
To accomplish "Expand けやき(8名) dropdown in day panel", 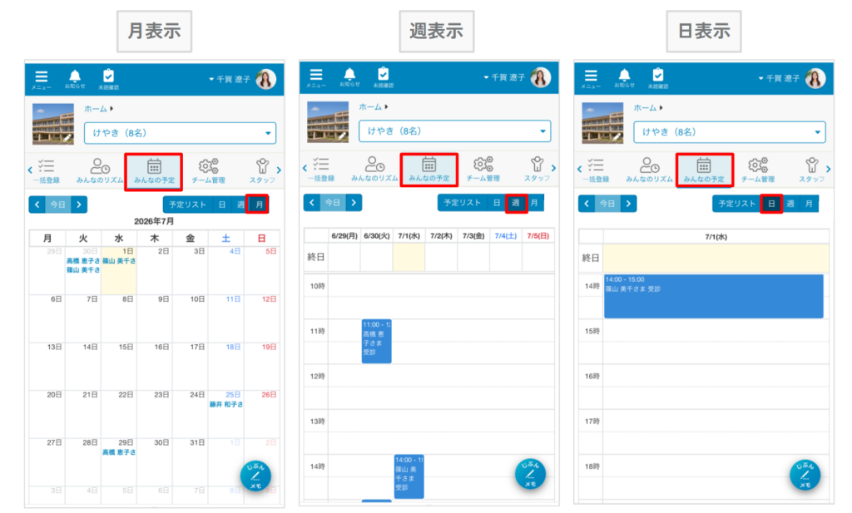I will (x=730, y=132).
